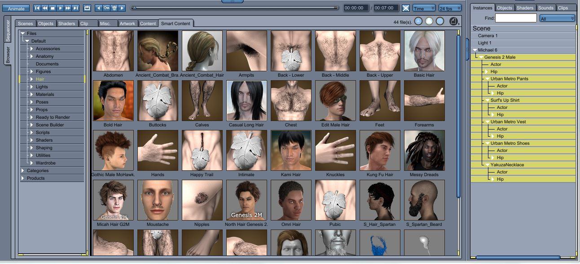Collapse Urban Metro Pants node
Screen dimensions: 580x264
[487, 79]
